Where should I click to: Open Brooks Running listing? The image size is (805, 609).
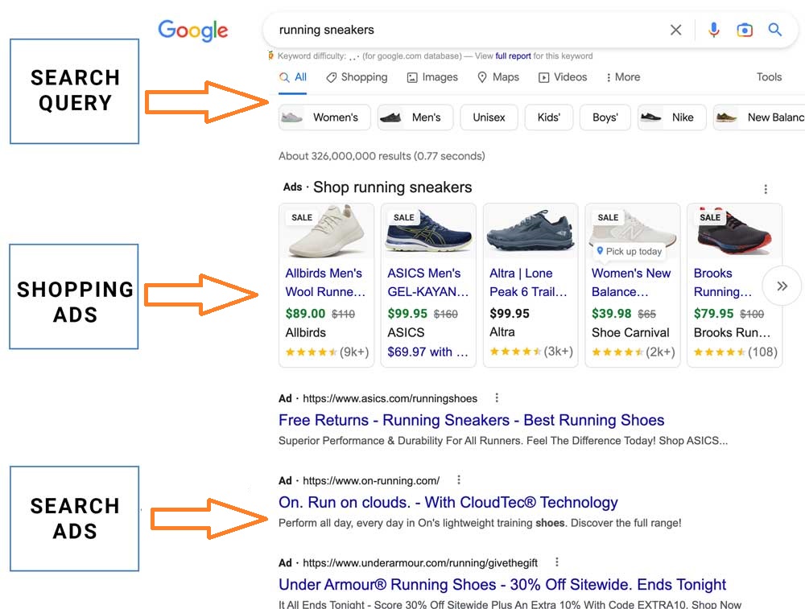click(x=722, y=282)
